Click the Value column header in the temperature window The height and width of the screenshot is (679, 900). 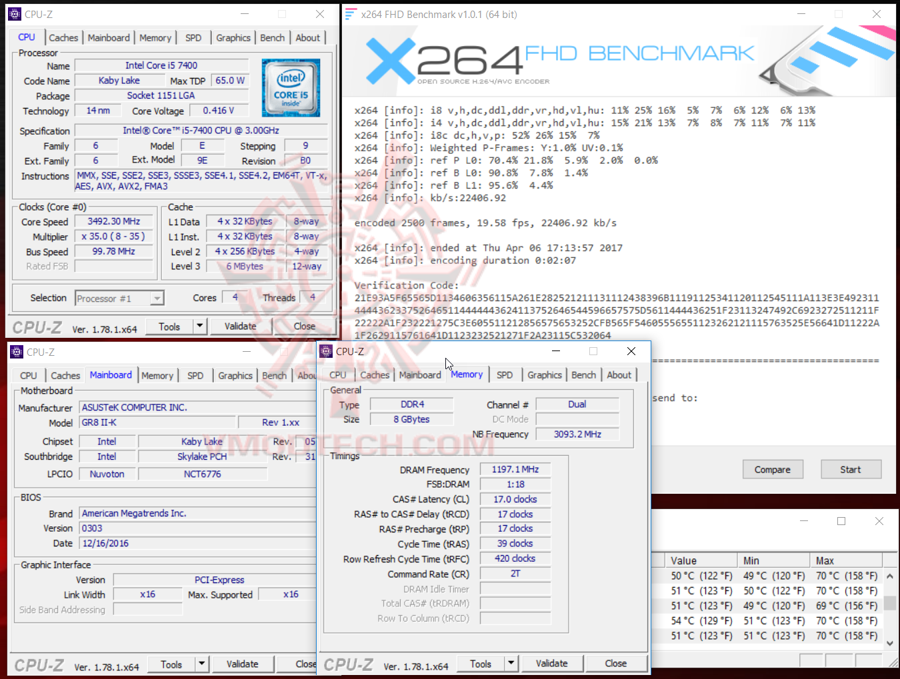point(702,560)
